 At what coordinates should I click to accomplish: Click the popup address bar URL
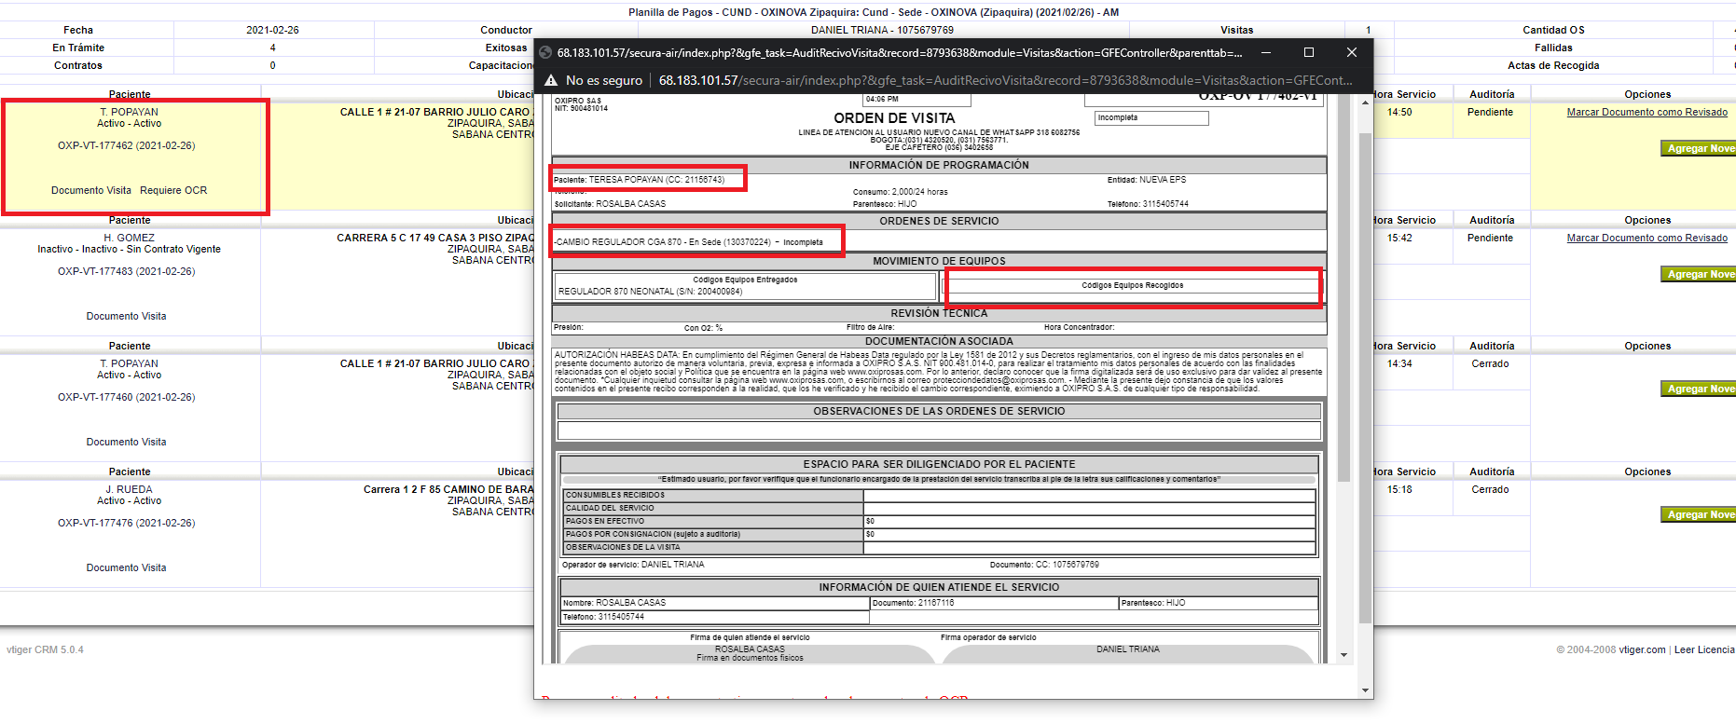click(1005, 80)
